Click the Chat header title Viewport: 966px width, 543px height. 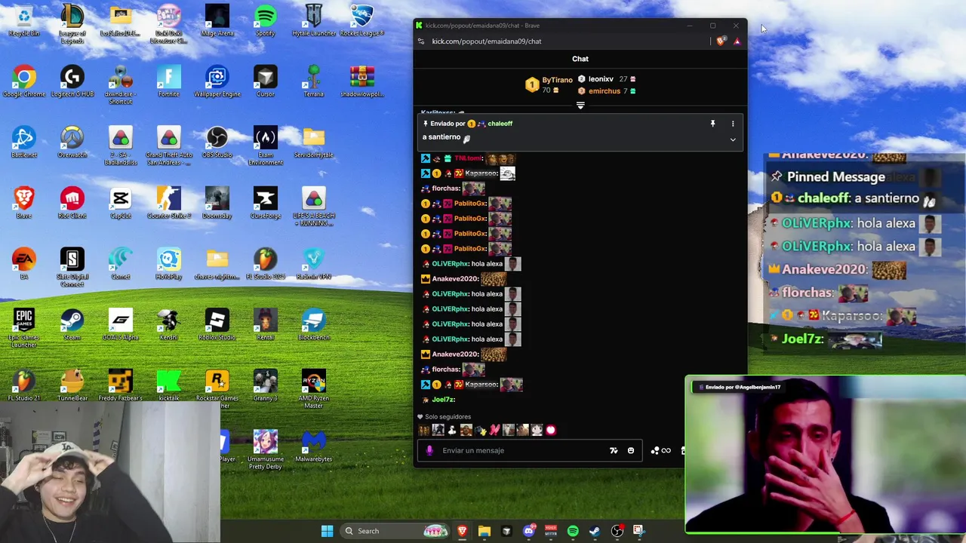tap(580, 59)
